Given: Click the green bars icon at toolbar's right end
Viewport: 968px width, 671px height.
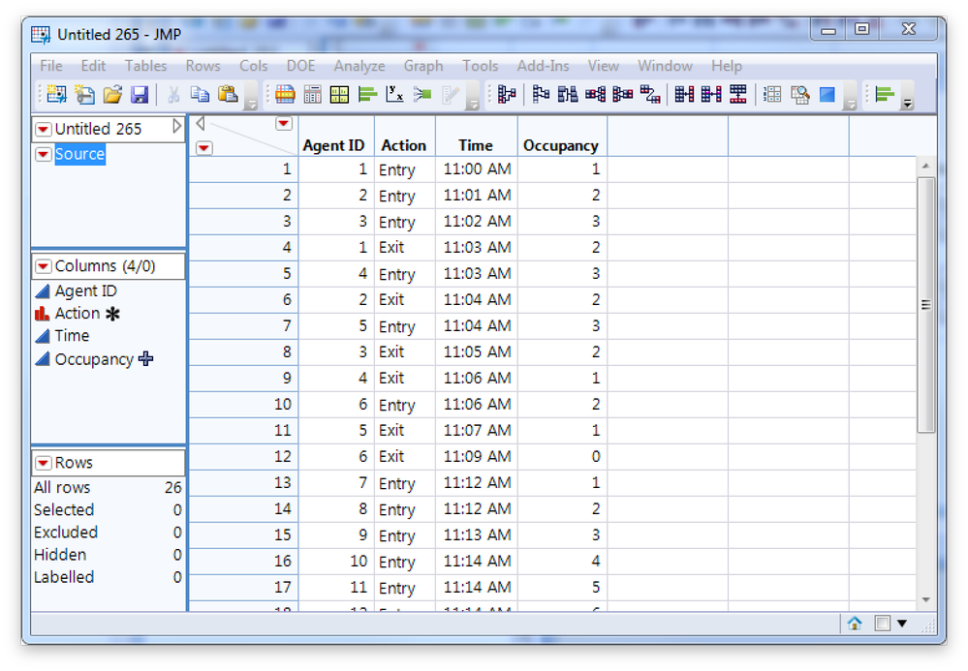Looking at the screenshot, I should 885,94.
